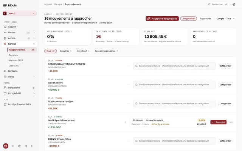Click Catégoriser for TRANSF Pirineu Office
Image resolution: width=242 pixels, height=151 pixels.
[x=225, y=141]
